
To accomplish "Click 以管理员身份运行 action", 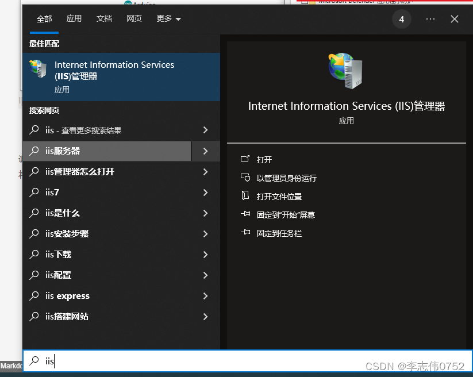I will tap(287, 178).
